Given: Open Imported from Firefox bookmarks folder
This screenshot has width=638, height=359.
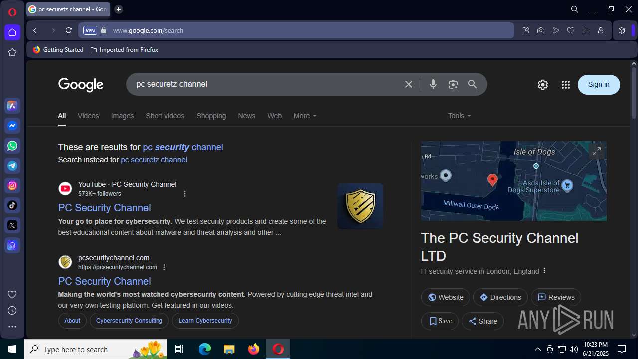Looking at the screenshot, I should [x=124, y=50].
